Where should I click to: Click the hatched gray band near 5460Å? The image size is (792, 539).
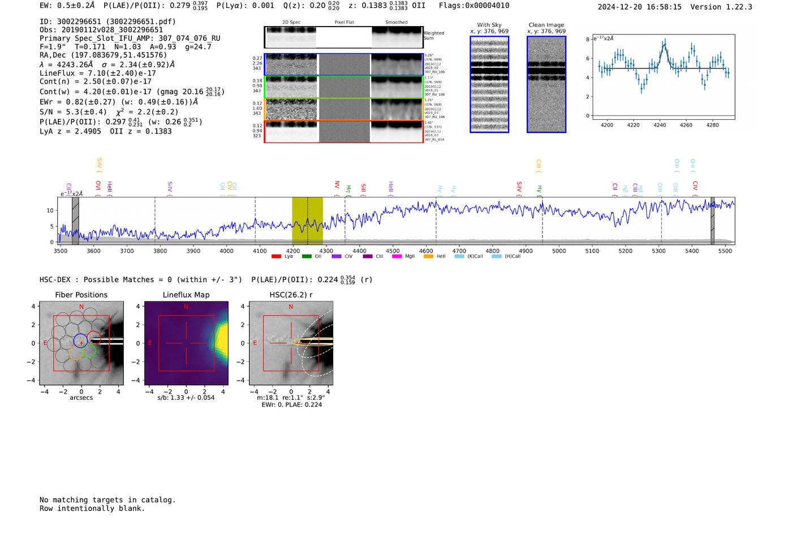[713, 221]
